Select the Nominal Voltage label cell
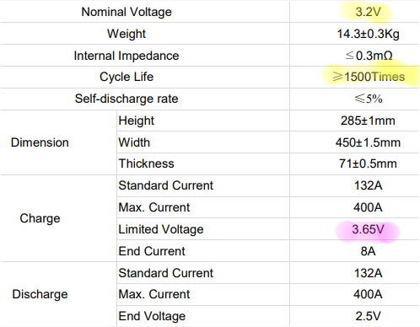Viewport: 420px width, 327px height. coord(127,12)
